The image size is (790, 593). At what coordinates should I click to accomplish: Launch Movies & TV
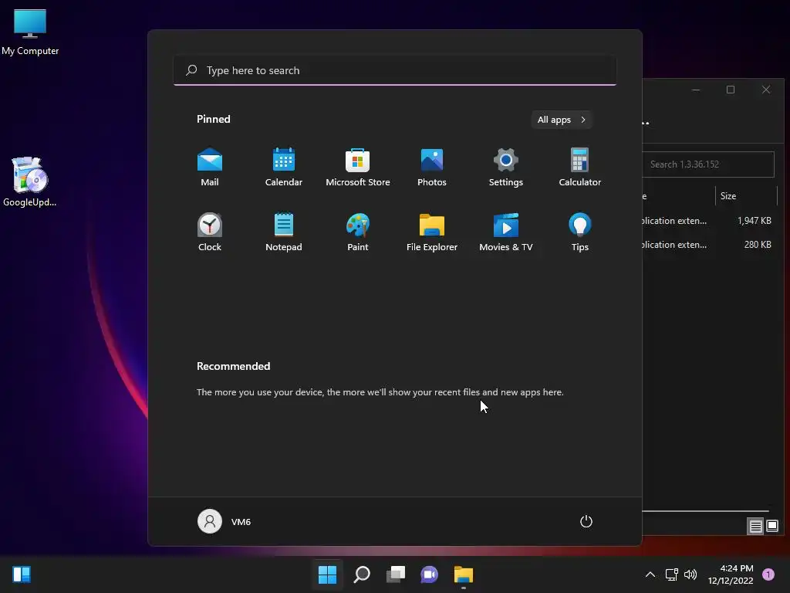coord(506,232)
